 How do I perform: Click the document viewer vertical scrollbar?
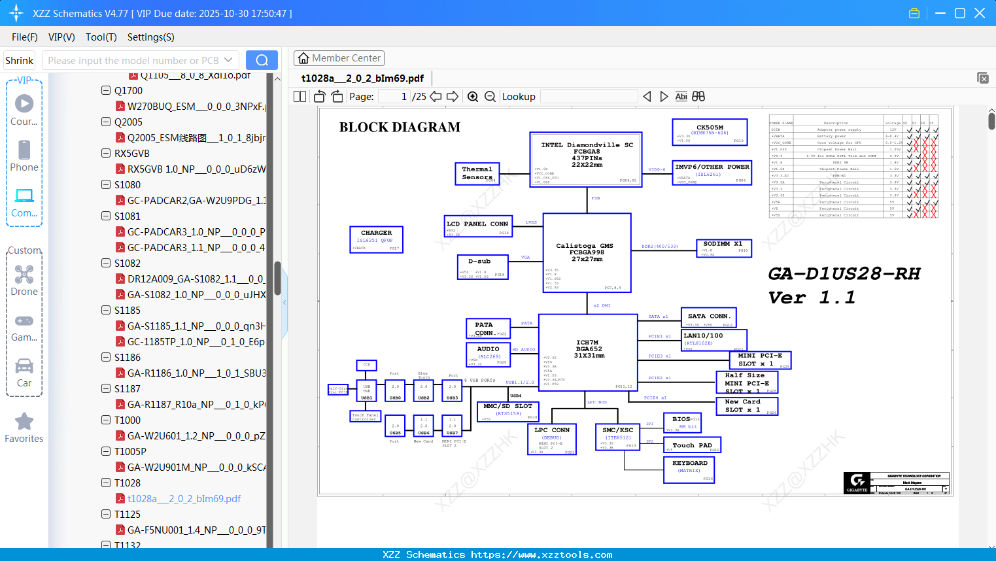pyautogui.click(x=991, y=121)
